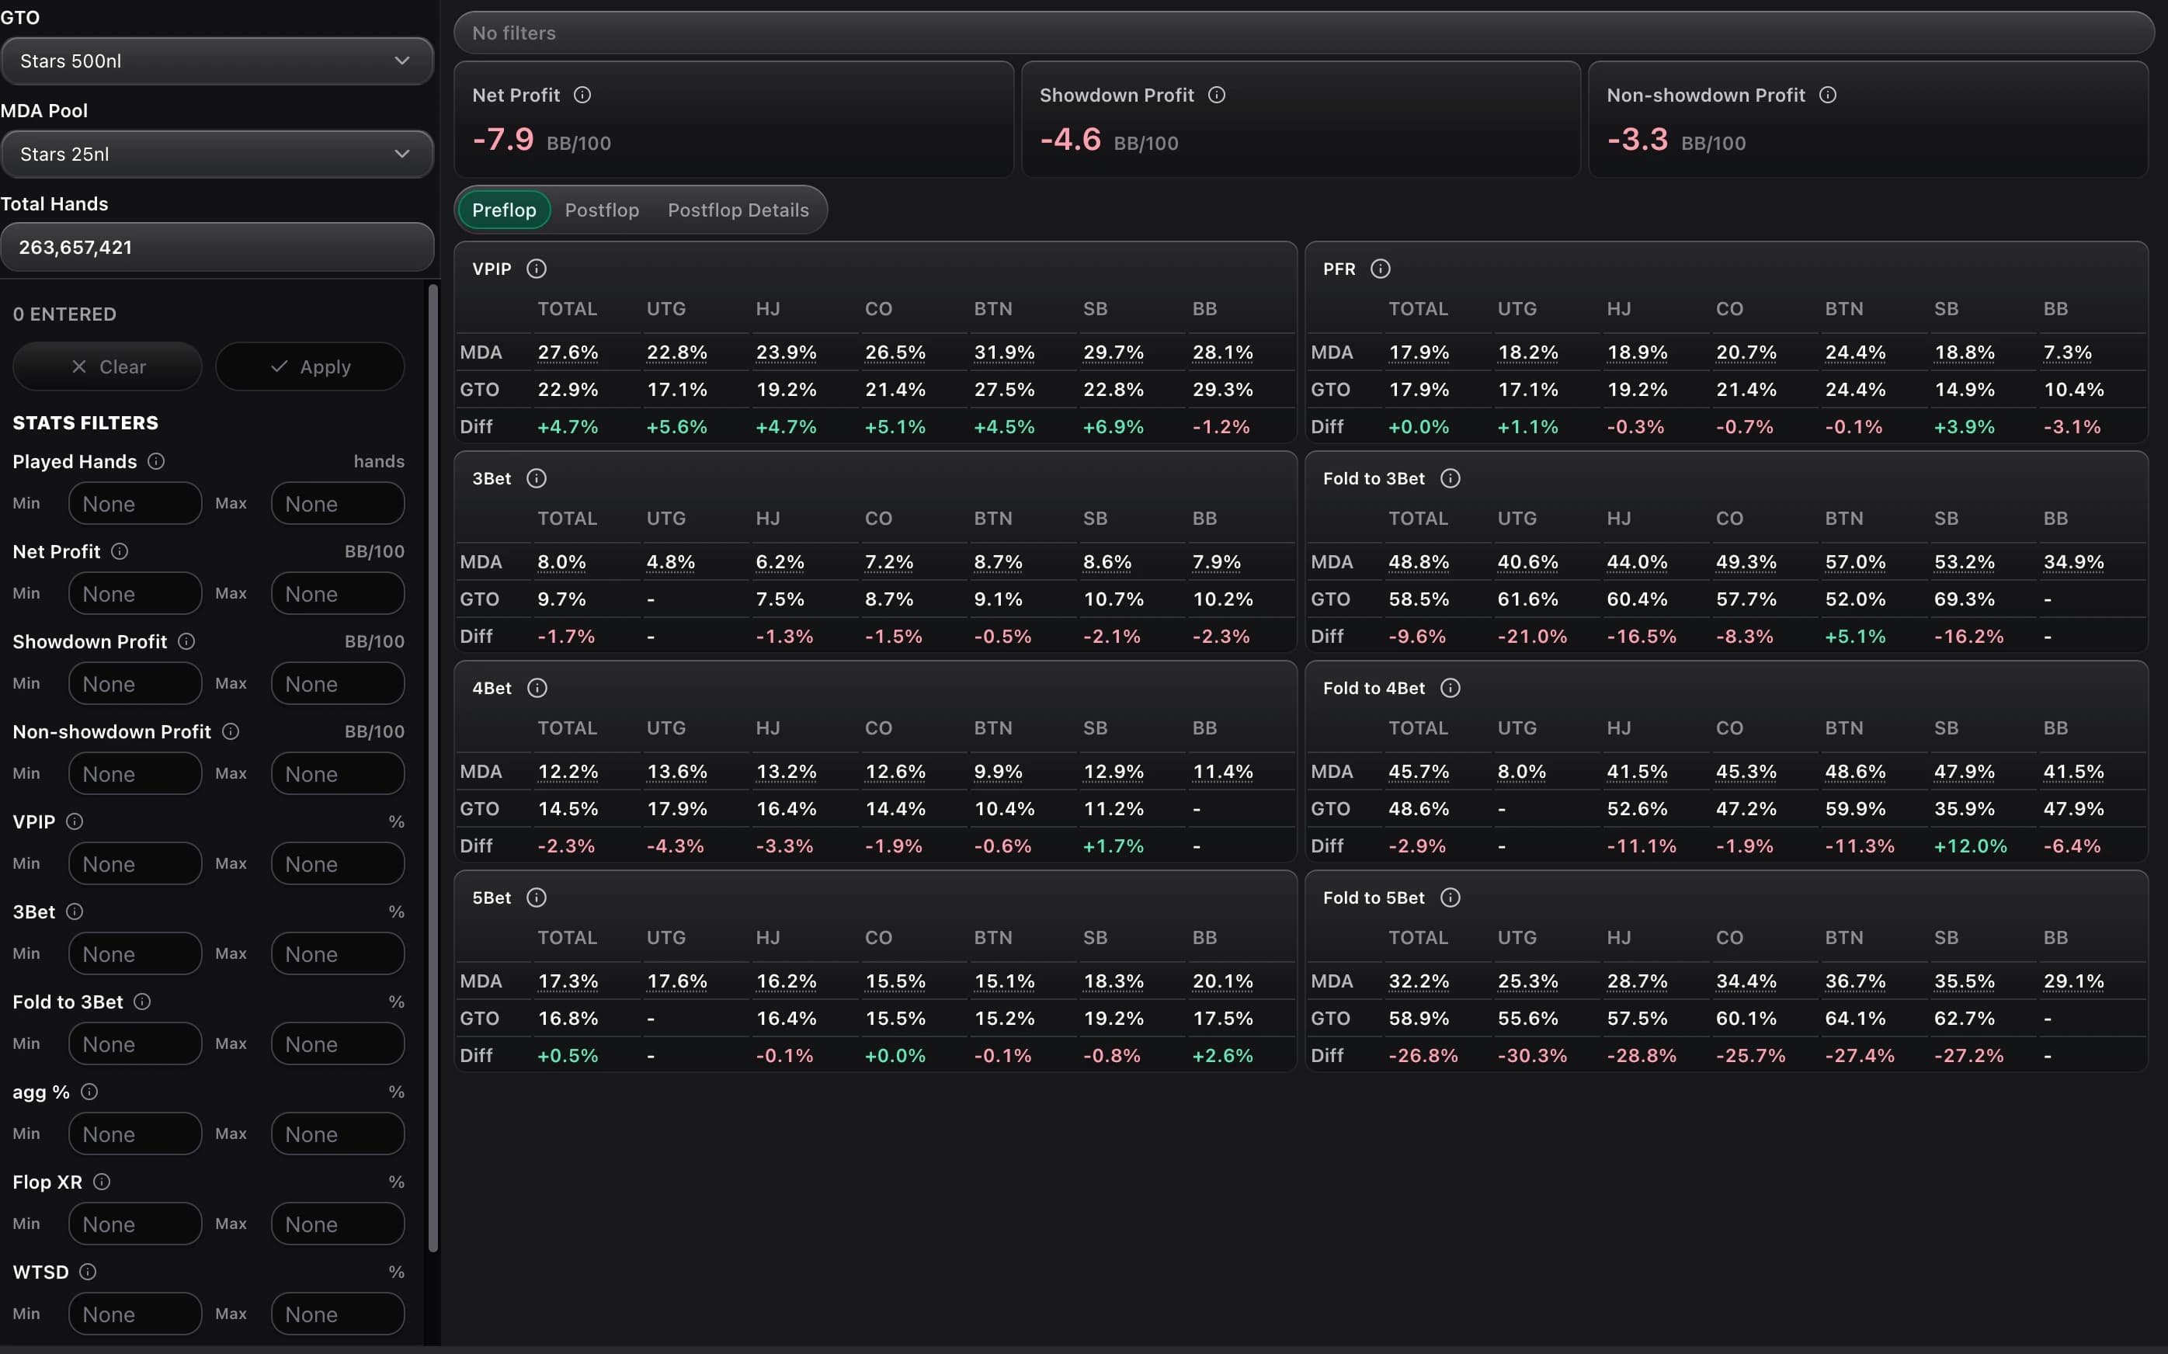
Task: Click Net Profit Max filter field
Action: coord(338,594)
